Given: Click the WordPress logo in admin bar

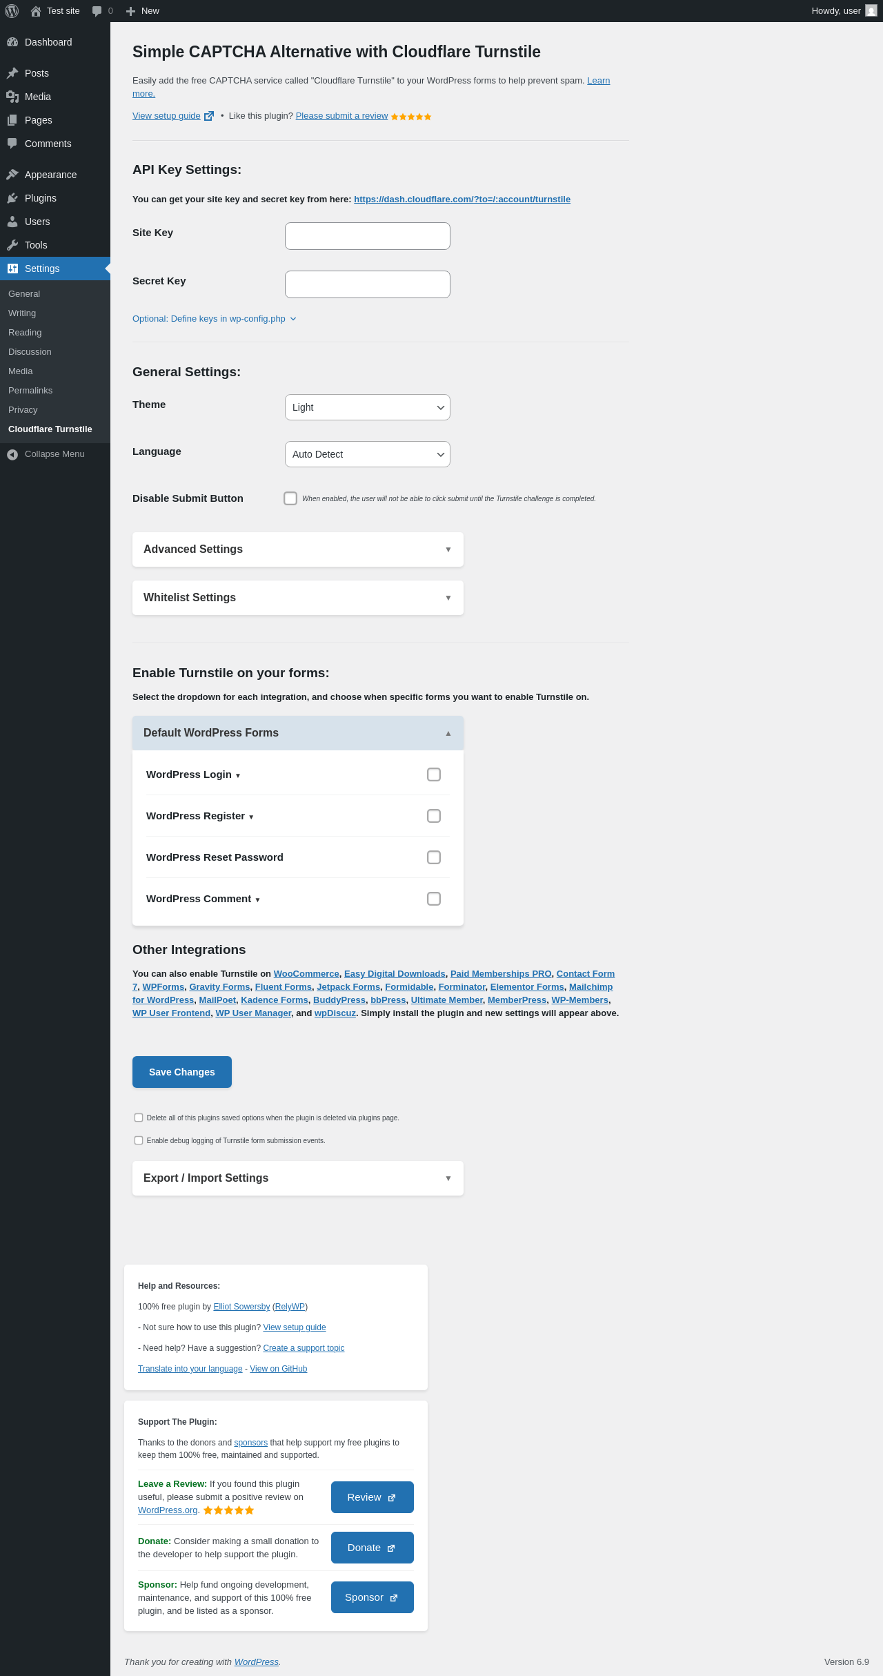Looking at the screenshot, I should coord(12,11).
